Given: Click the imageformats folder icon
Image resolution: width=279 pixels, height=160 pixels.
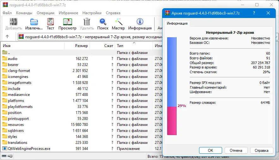Looking at the screenshot, I should tap(5, 82).
